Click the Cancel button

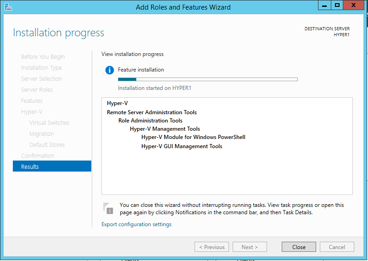(x=337, y=247)
